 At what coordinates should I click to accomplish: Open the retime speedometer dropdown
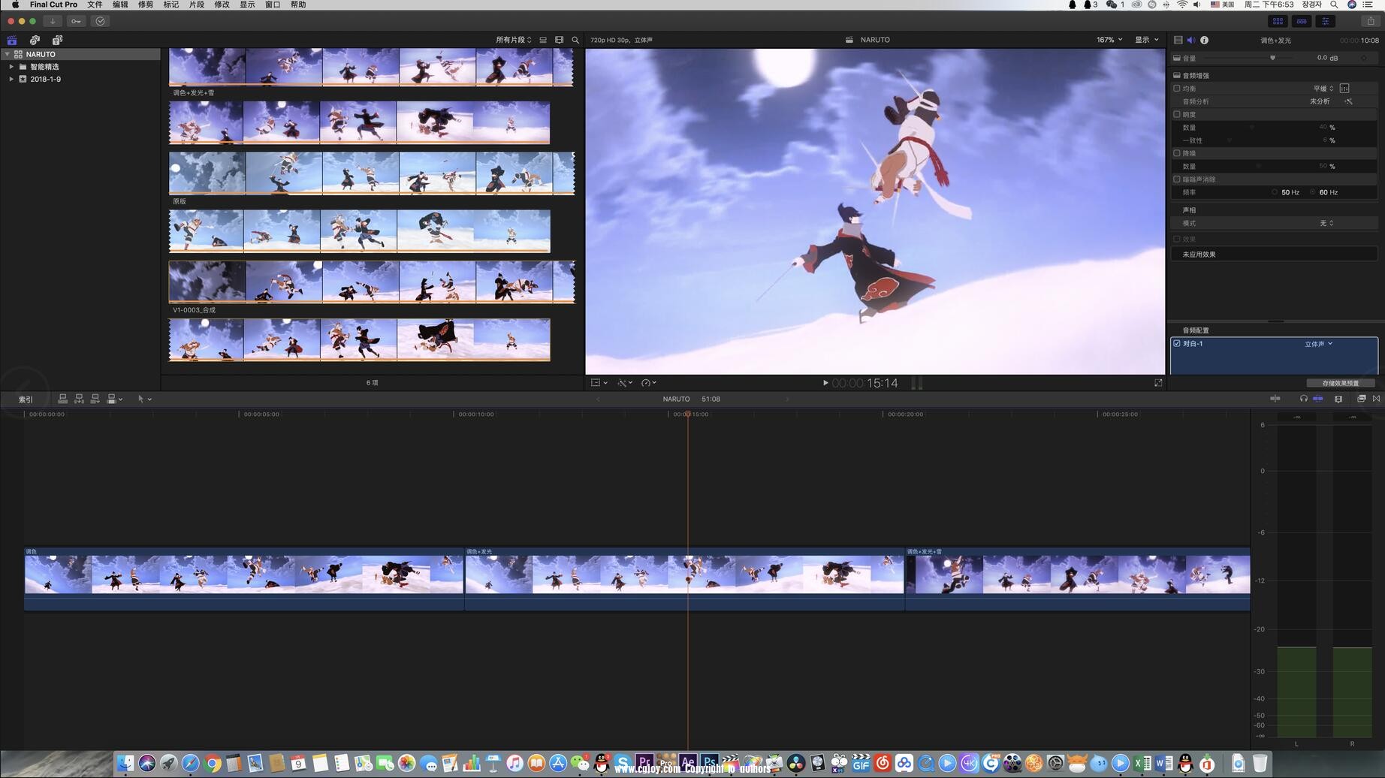[x=649, y=383]
